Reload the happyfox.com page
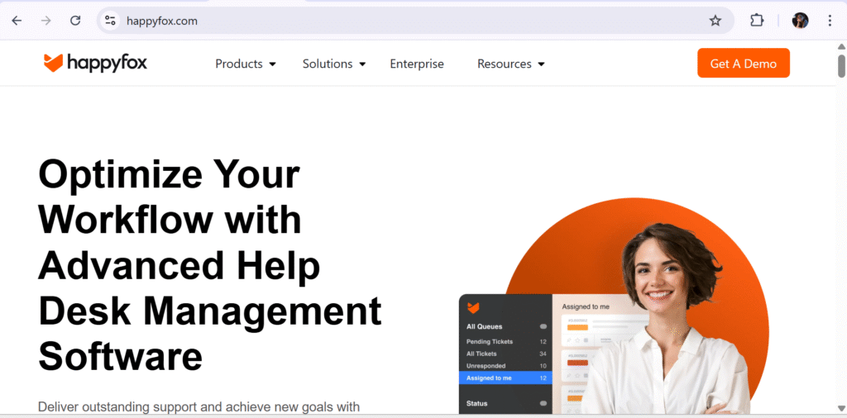 (x=75, y=21)
